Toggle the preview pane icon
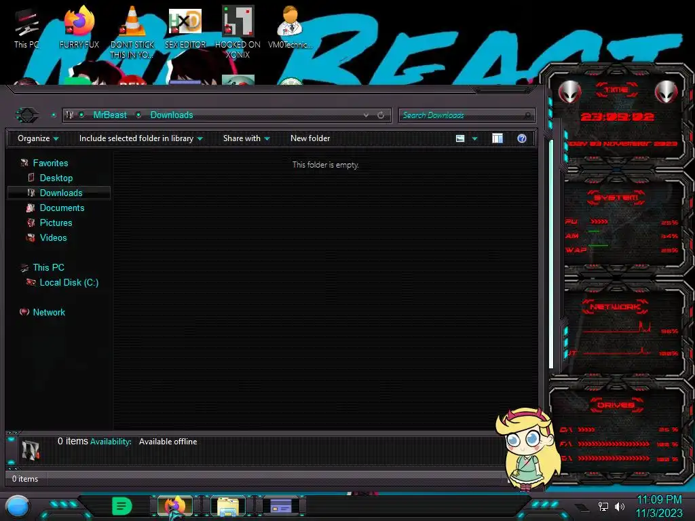The height and width of the screenshot is (521, 695). point(497,138)
